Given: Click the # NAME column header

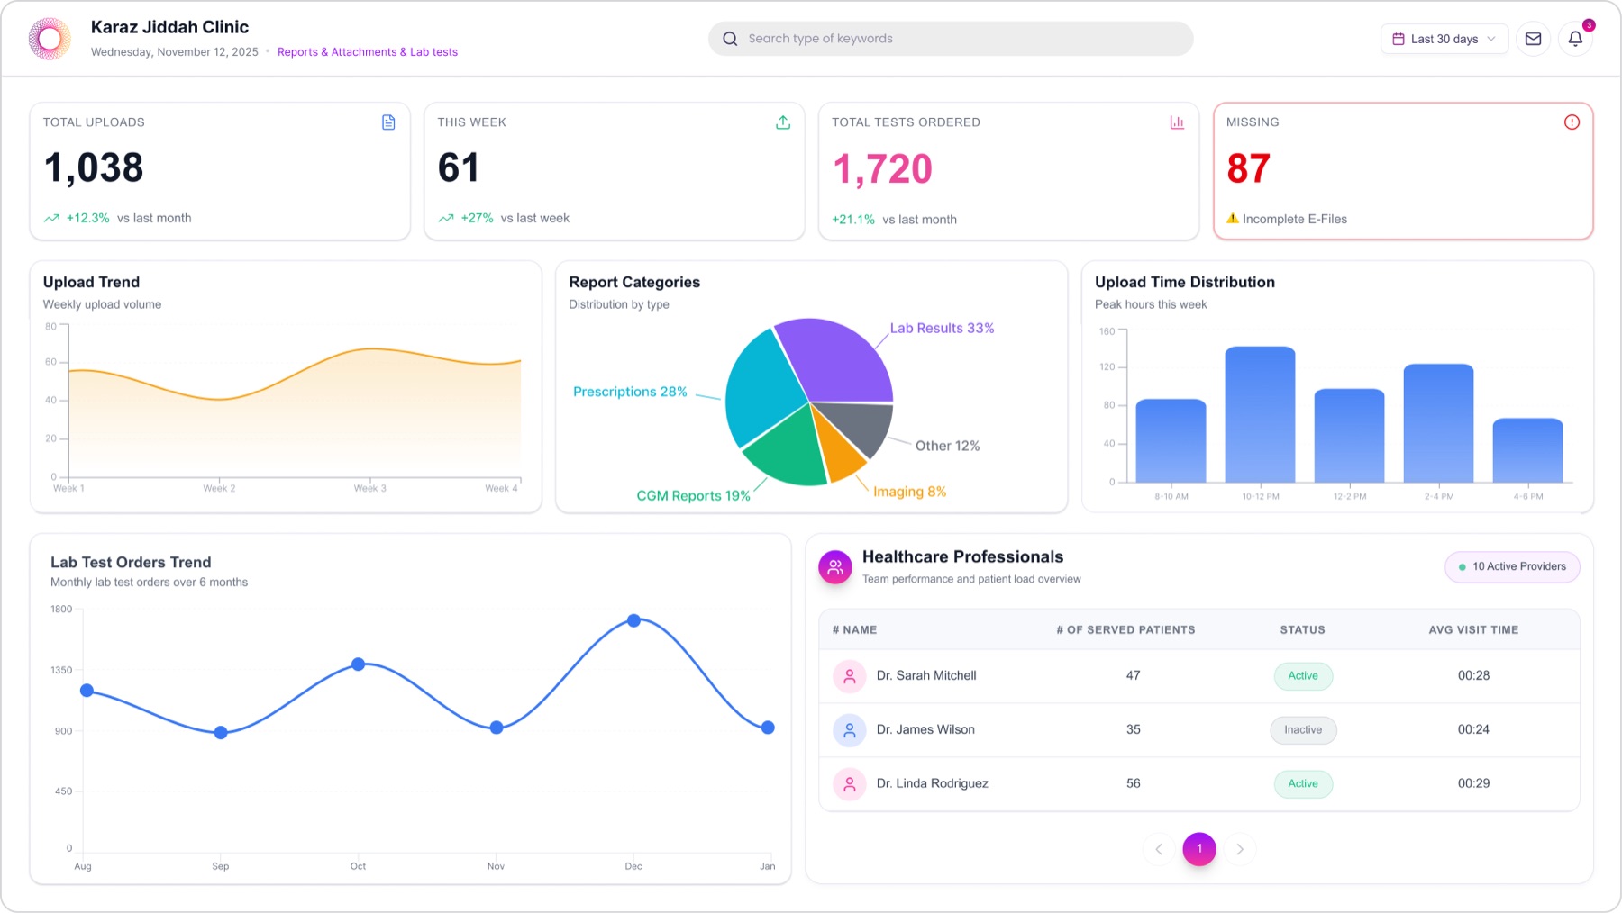Looking at the screenshot, I should pyautogui.click(x=854, y=630).
